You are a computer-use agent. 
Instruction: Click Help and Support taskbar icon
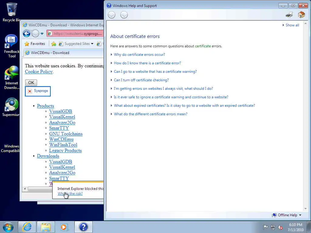(83, 227)
